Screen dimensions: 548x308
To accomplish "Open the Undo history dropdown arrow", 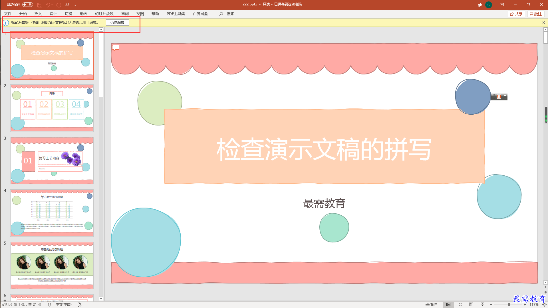I will coord(53,5).
